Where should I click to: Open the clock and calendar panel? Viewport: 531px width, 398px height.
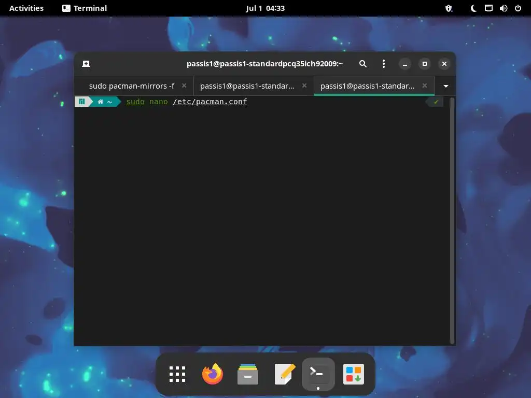(x=265, y=8)
